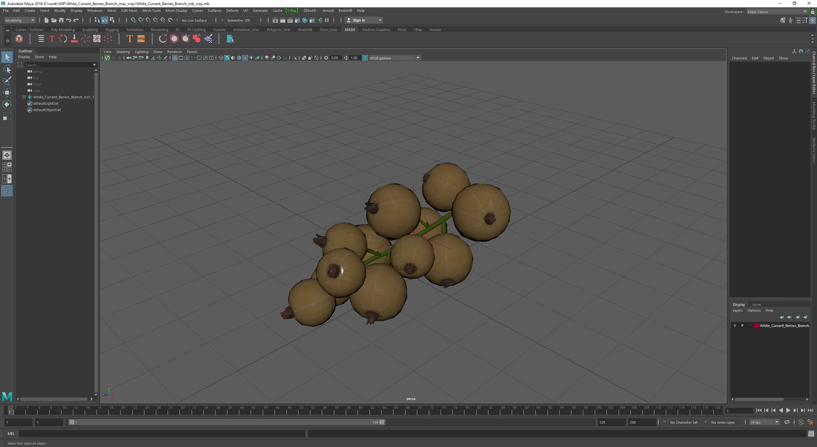This screenshot has height=447, width=817.
Task: Pick the Paint selection tool
Action: click(7, 81)
